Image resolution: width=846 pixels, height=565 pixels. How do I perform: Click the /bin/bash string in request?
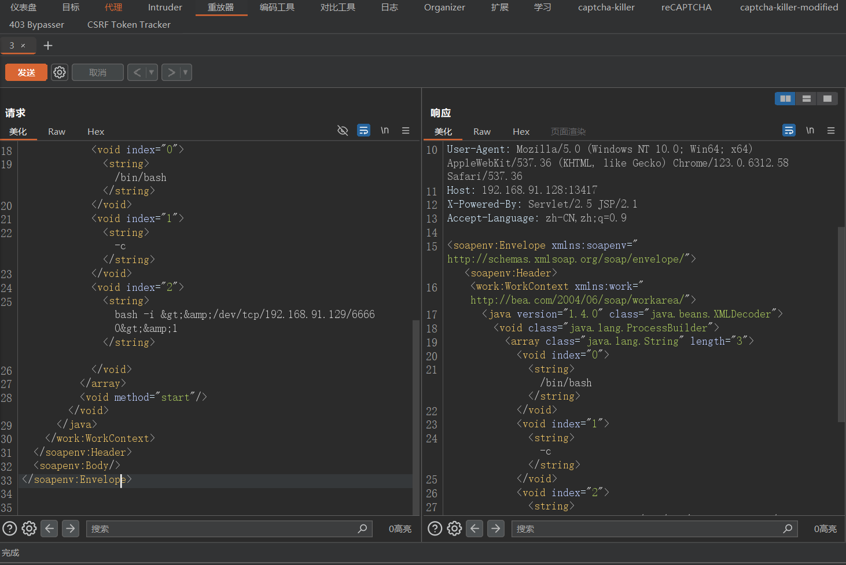point(141,178)
